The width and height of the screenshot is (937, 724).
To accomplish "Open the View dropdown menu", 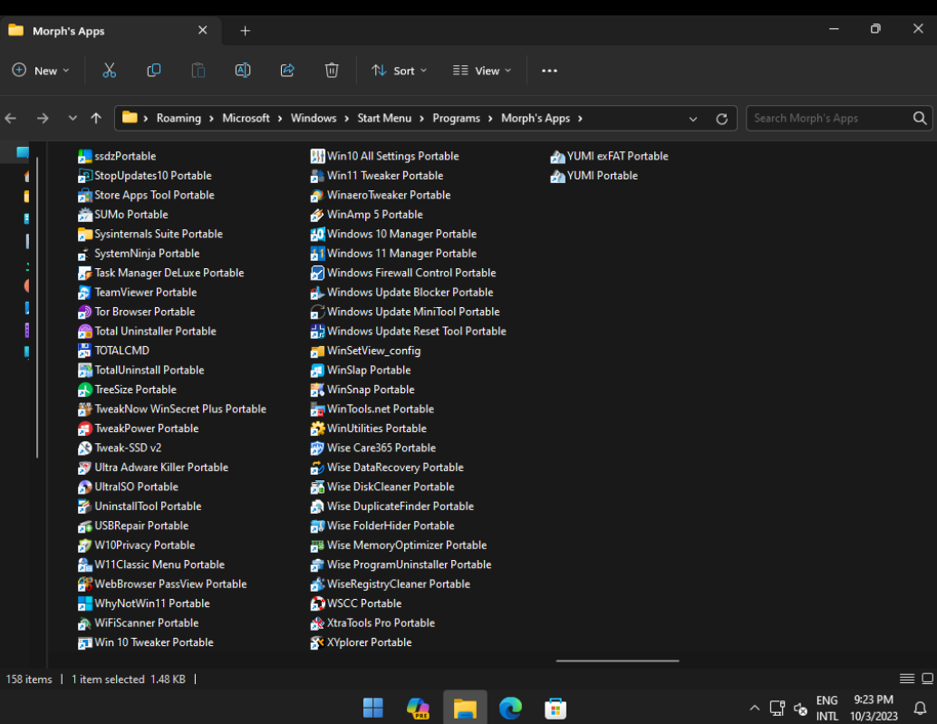I will point(482,71).
